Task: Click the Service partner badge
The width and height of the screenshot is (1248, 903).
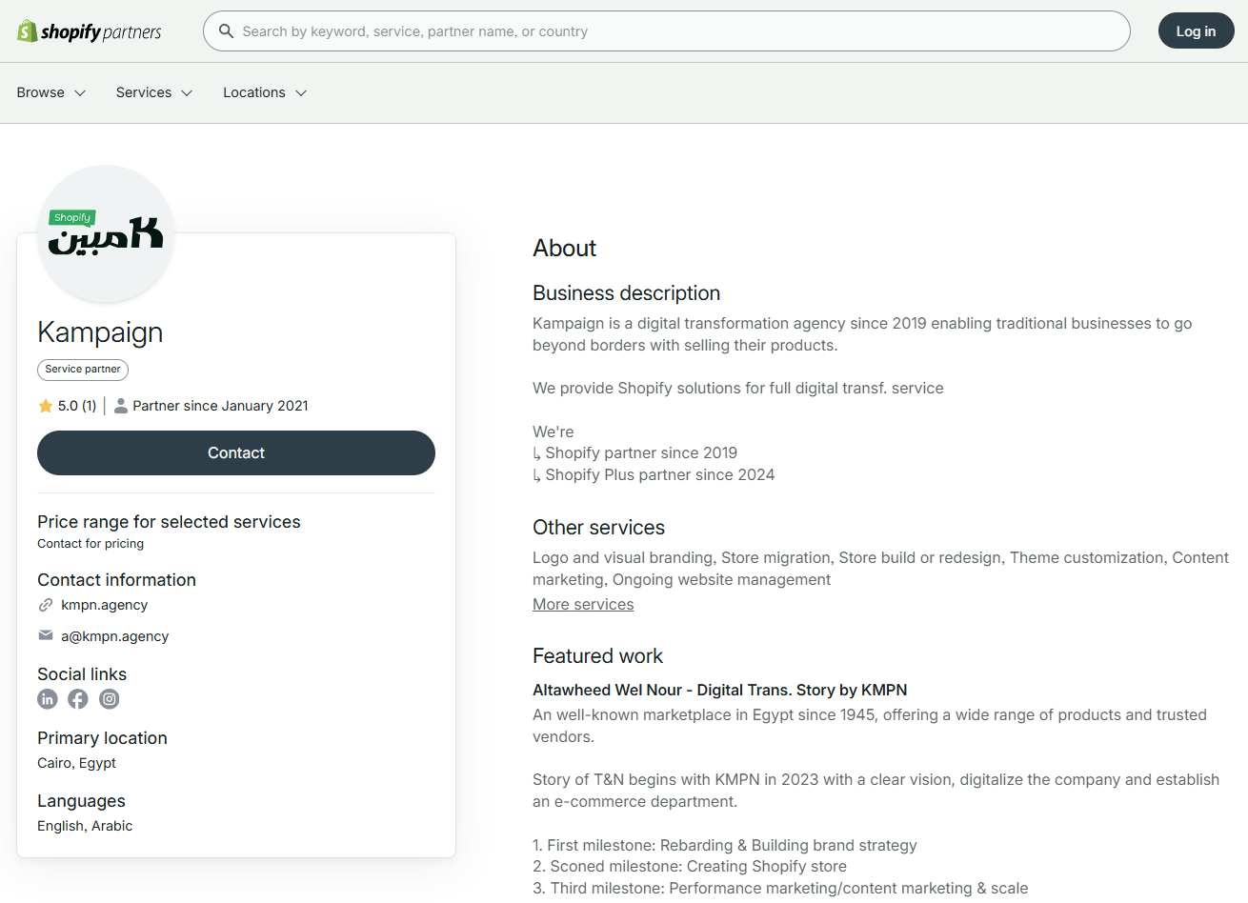Action: pos(83,370)
